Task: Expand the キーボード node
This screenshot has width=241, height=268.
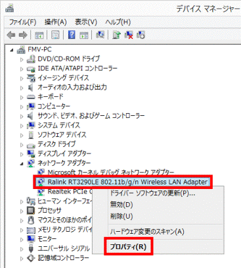Action: 22,97
